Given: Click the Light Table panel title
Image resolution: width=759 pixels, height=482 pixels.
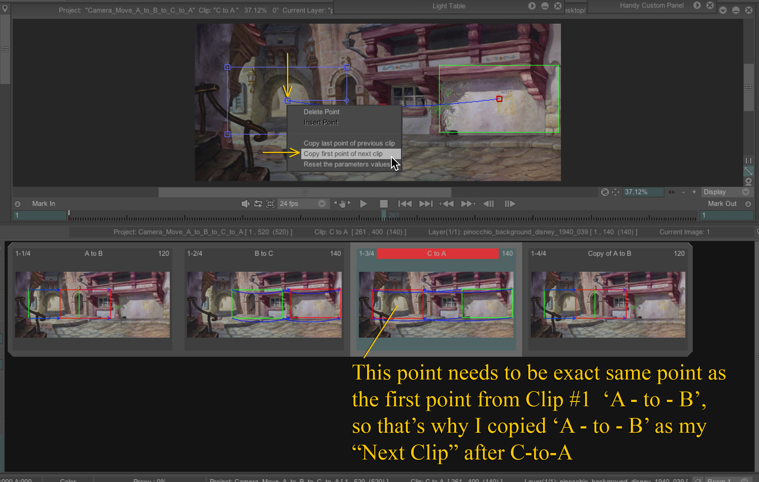Looking at the screenshot, I should click(449, 6).
